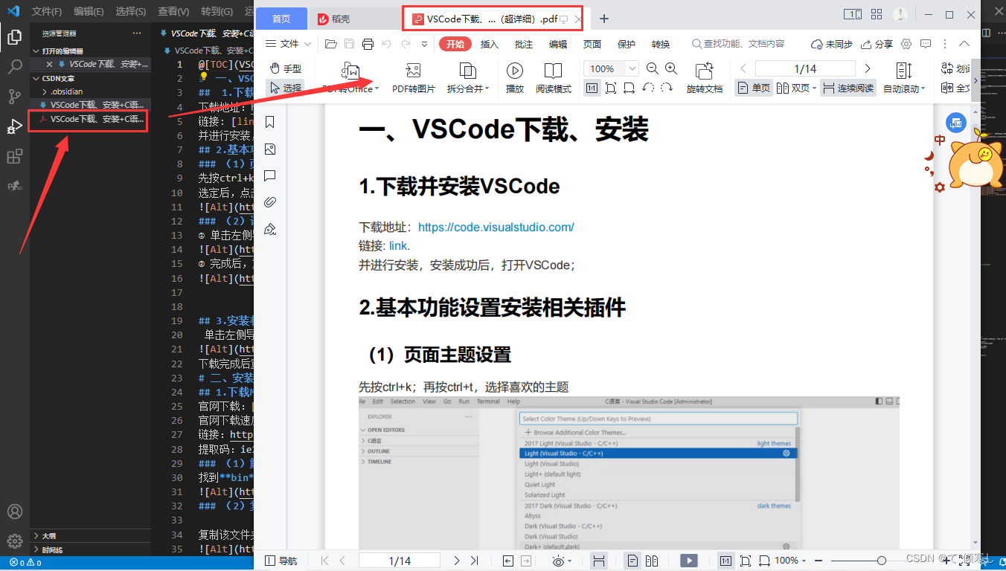1006x571 pixels.
Task: Open the File (文件) menu dropdown
Action: (x=289, y=44)
